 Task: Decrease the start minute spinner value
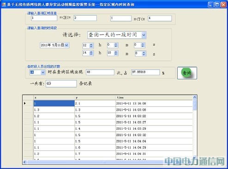[x=116, y=46]
